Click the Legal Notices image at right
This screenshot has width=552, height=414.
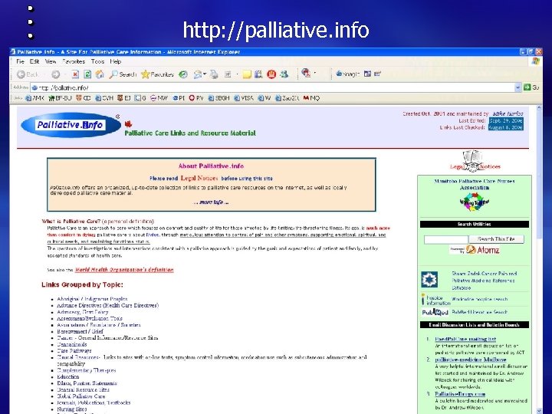coord(475,162)
